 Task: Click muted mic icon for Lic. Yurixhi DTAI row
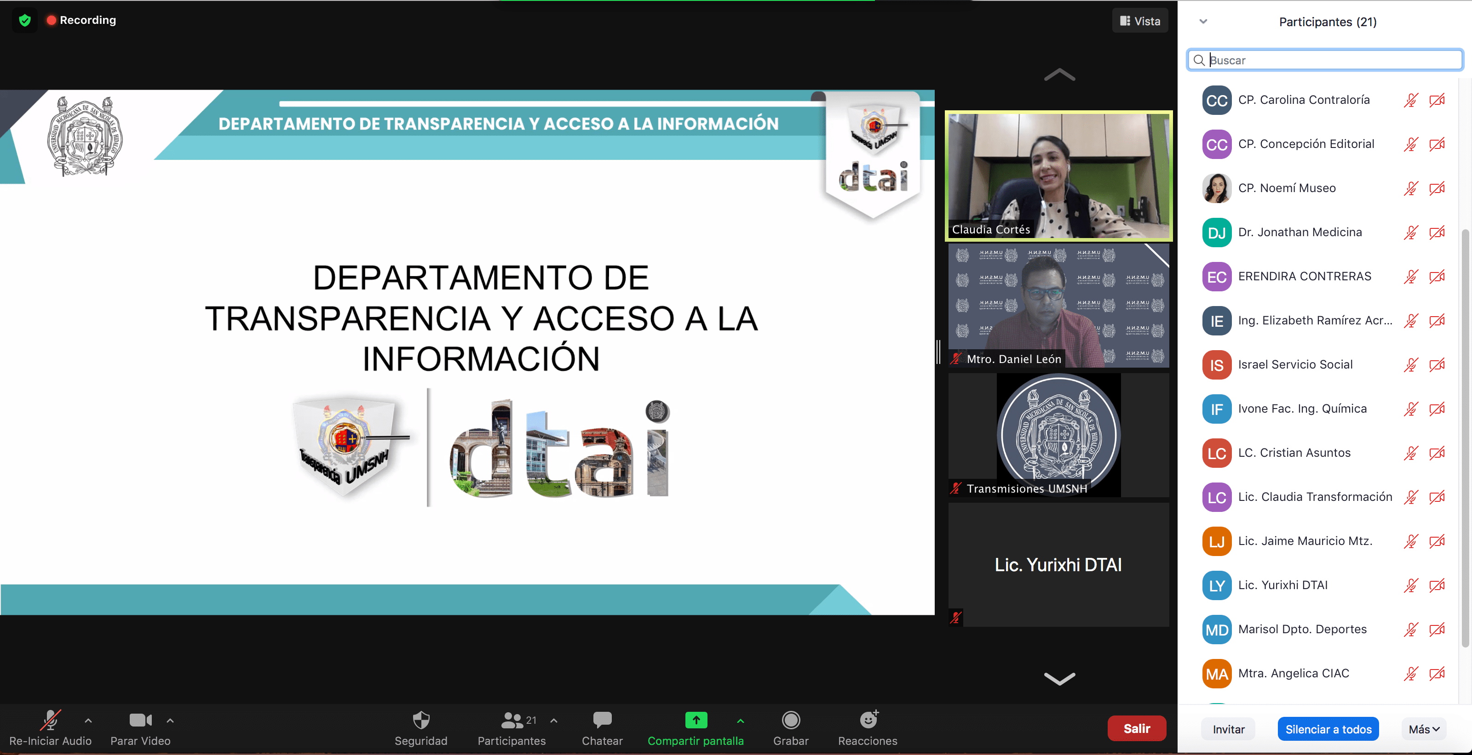(1411, 585)
